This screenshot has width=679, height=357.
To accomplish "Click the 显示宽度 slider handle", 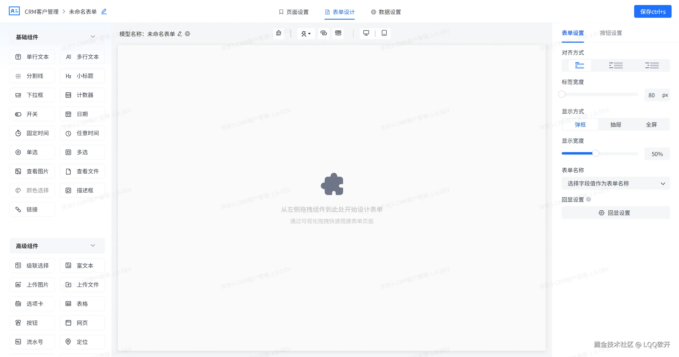I will tap(596, 153).
